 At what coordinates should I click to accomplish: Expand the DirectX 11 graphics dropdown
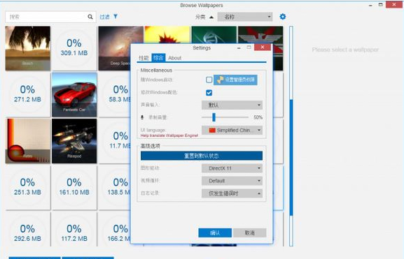click(232, 168)
